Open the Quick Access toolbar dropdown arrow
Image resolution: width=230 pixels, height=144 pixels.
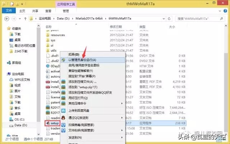click(22, 4)
